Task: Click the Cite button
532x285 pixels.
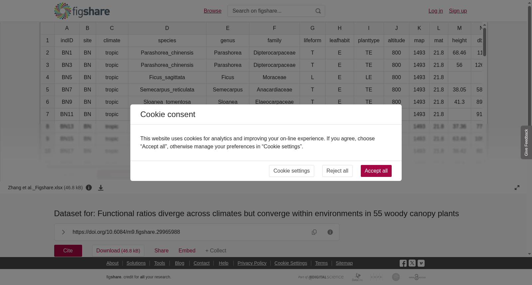Action: coord(68,251)
